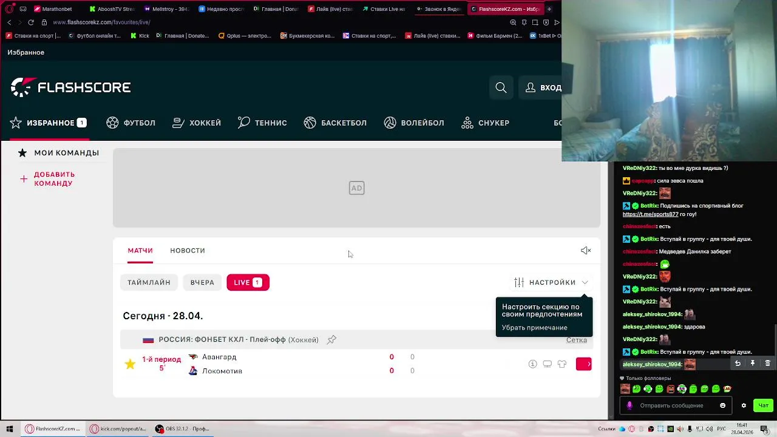This screenshot has width=777, height=437.
Task: Go to the СНУКЕР sport section
Action: click(x=485, y=123)
